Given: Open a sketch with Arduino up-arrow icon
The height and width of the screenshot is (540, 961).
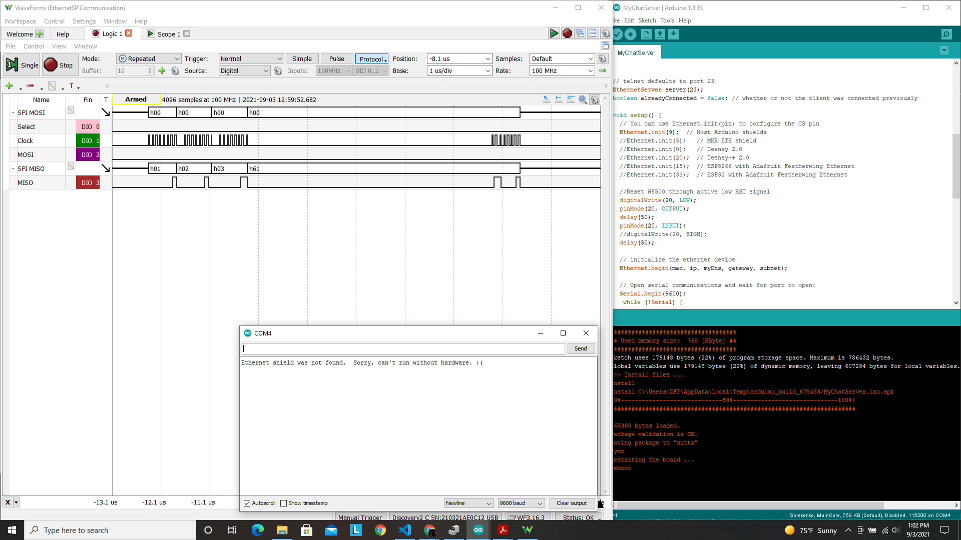Looking at the screenshot, I should coord(660,34).
